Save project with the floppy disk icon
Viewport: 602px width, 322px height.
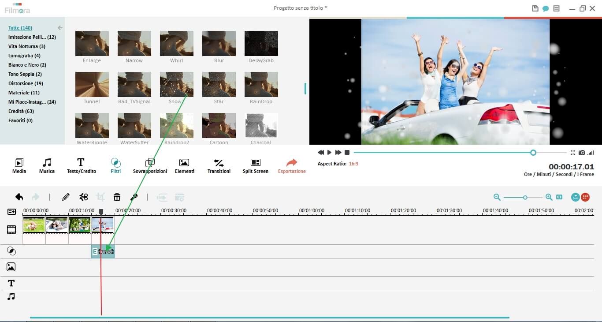coord(535,8)
